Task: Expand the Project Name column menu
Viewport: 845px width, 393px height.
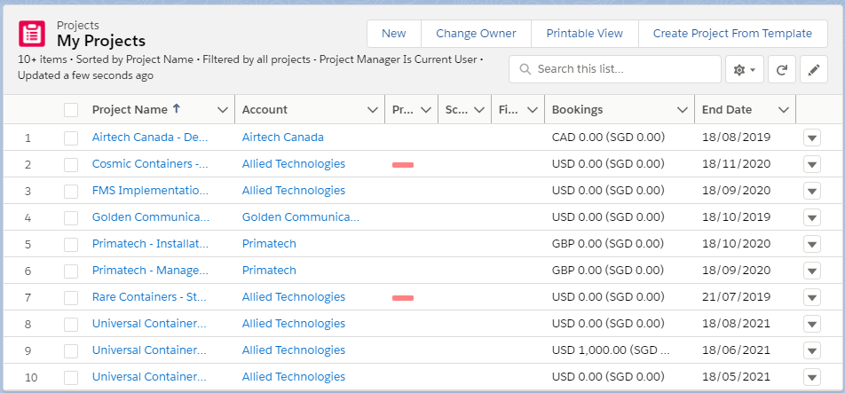Action: [x=223, y=110]
